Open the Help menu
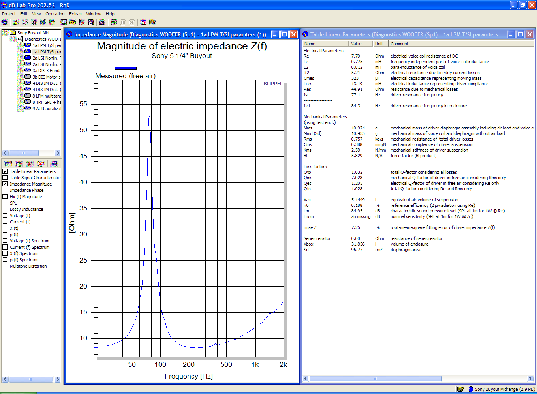Screen dimensions: 537x394 (x=110, y=14)
